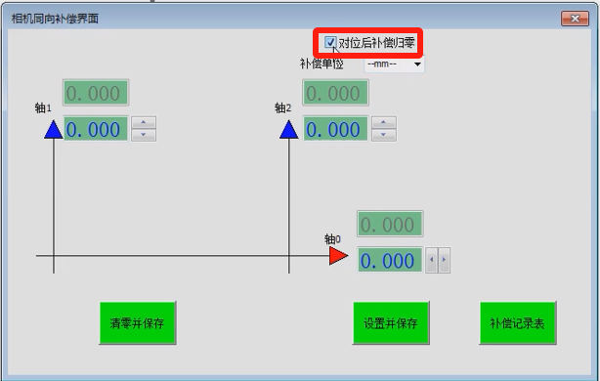Click the gray 轴0 readout field
Viewport: 600px width, 381px height.
click(390, 224)
